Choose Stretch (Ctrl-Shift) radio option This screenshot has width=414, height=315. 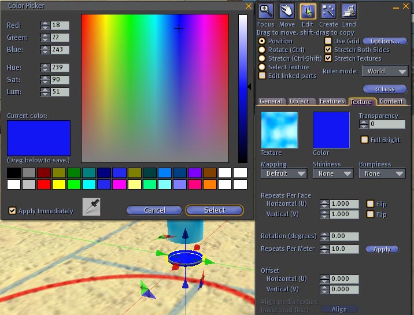coord(262,58)
